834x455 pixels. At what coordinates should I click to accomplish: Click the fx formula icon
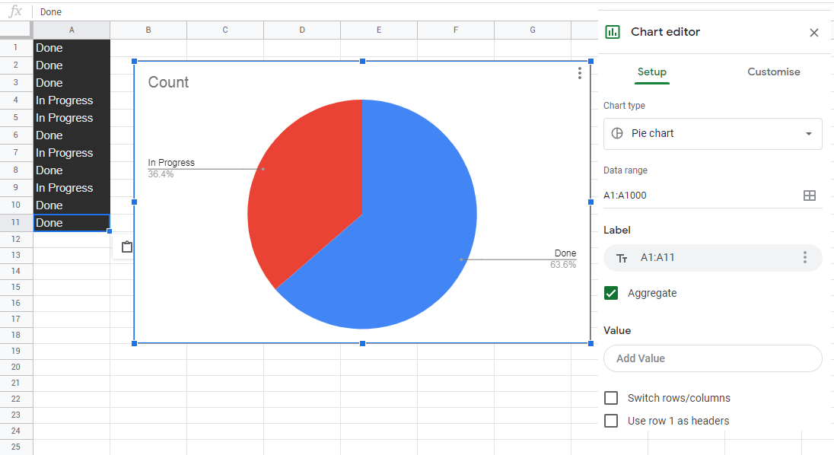click(x=16, y=11)
